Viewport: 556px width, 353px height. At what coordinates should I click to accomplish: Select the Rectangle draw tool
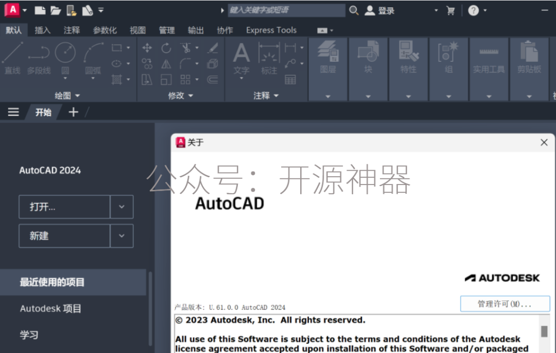(x=117, y=48)
